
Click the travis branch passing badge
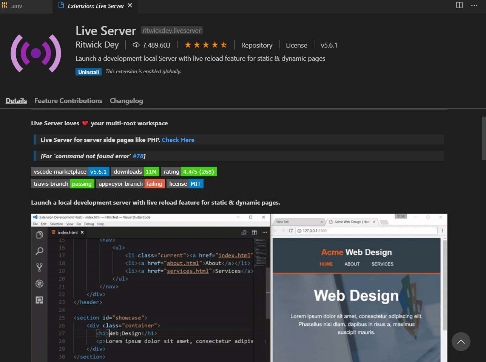click(x=63, y=184)
